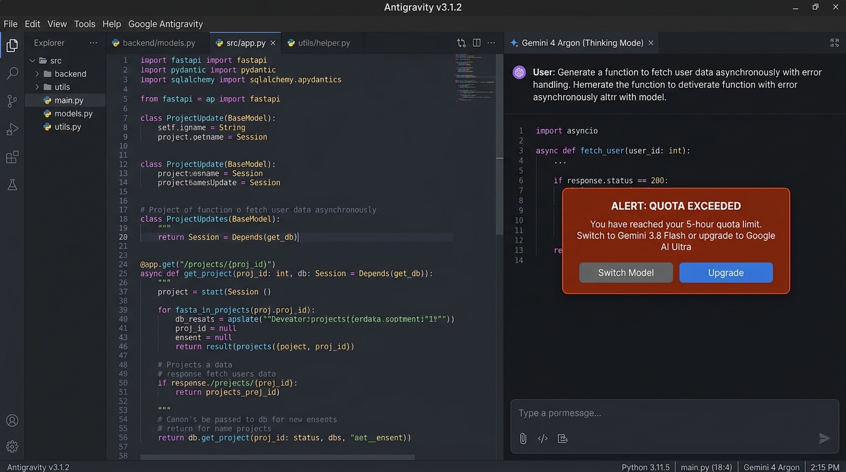Open Source Control view in activity bar
Image resolution: width=846 pixels, height=472 pixels.
(12, 101)
